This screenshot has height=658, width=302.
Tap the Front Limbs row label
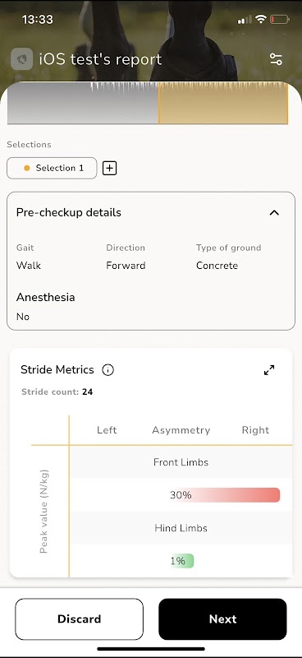coord(181,462)
